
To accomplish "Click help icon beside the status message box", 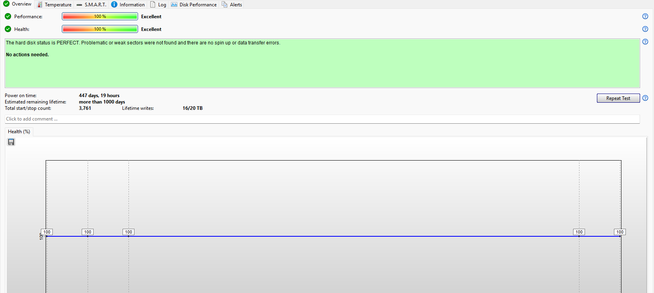I will click(x=645, y=42).
